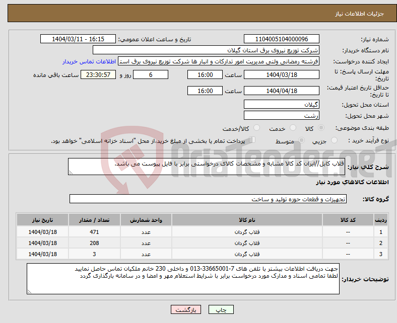Click the remaining days field showing 6
Screen dimensions: 397x323
click(x=151, y=74)
